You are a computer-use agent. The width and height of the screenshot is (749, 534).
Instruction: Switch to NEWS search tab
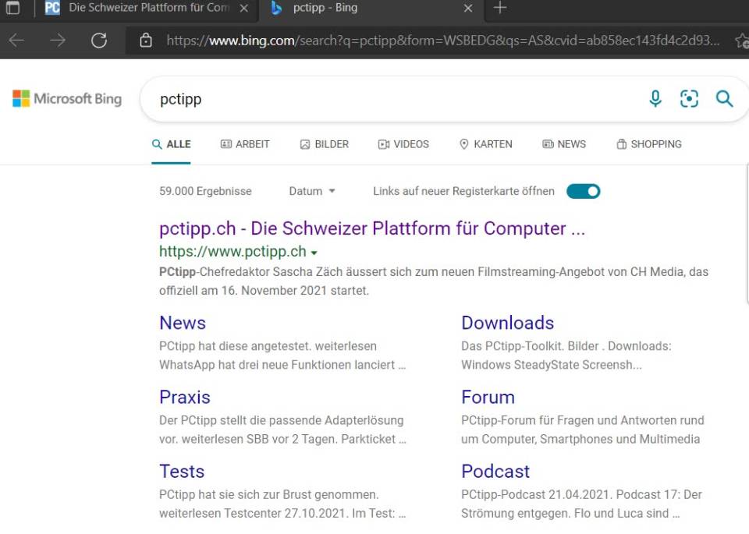[x=564, y=144]
